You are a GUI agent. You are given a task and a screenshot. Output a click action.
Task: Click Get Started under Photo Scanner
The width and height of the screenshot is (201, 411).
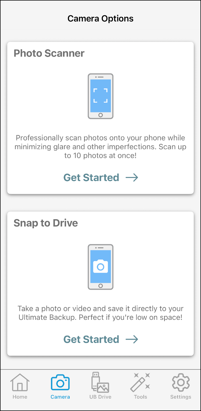91,177
